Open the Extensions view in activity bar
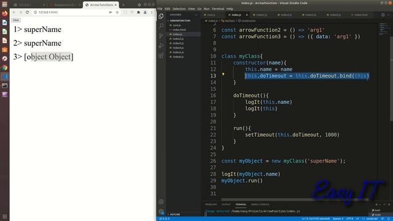 click(161, 55)
